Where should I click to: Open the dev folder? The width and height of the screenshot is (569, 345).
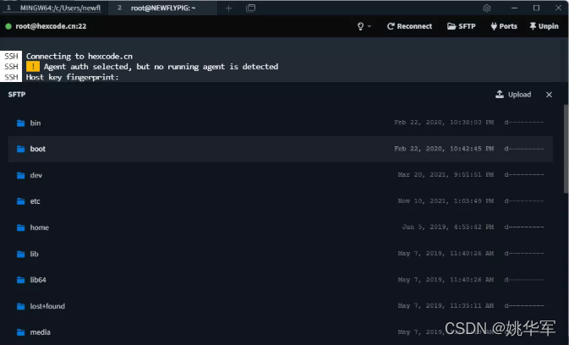pyautogui.click(x=280, y=175)
